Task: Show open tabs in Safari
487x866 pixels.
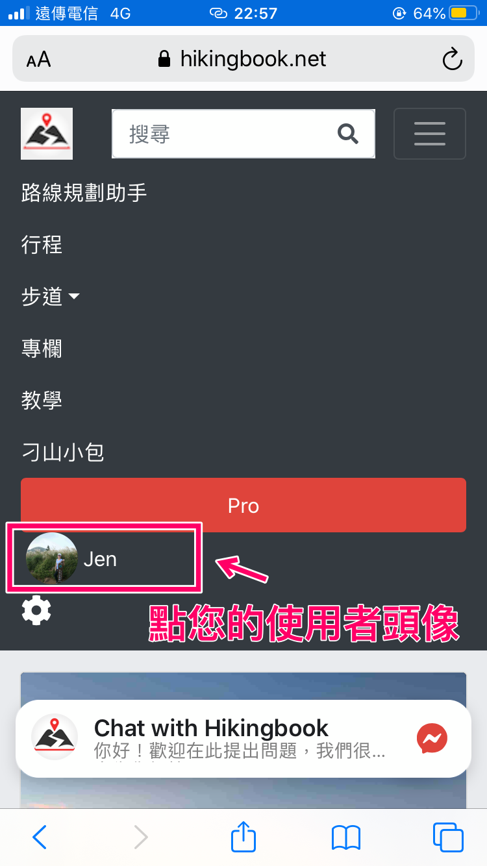Action: pos(448,837)
